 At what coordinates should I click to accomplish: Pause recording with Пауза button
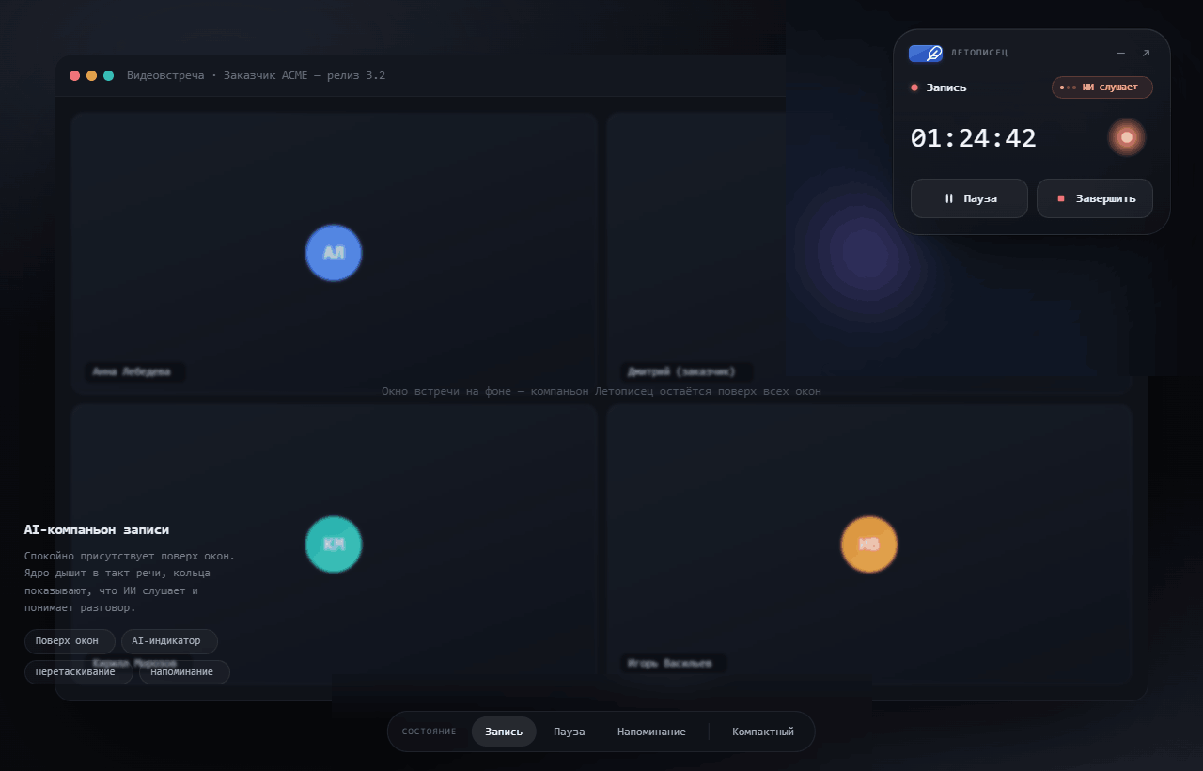click(969, 198)
